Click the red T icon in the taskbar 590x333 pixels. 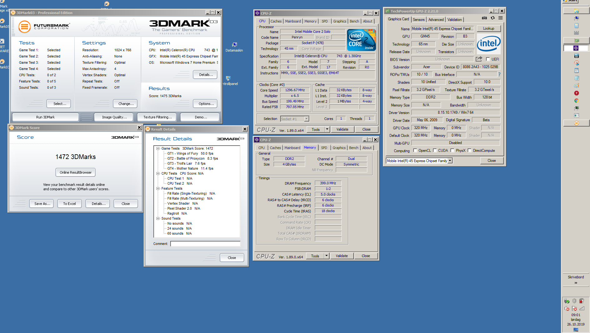[576, 93]
